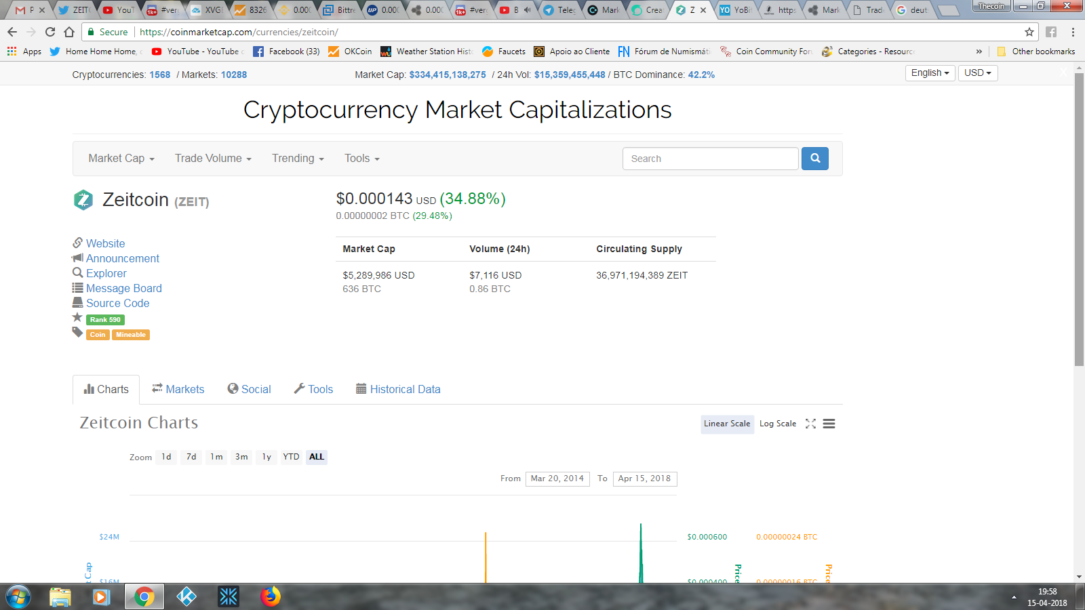Set chart zoom to YTD
The image size is (1085, 610).
[x=291, y=457]
